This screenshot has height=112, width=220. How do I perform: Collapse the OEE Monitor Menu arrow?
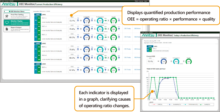4,11
